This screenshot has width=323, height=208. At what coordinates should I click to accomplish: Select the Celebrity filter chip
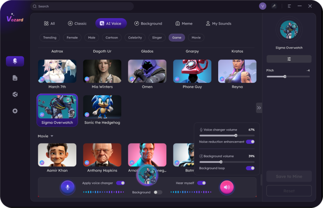[x=135, y=38]
